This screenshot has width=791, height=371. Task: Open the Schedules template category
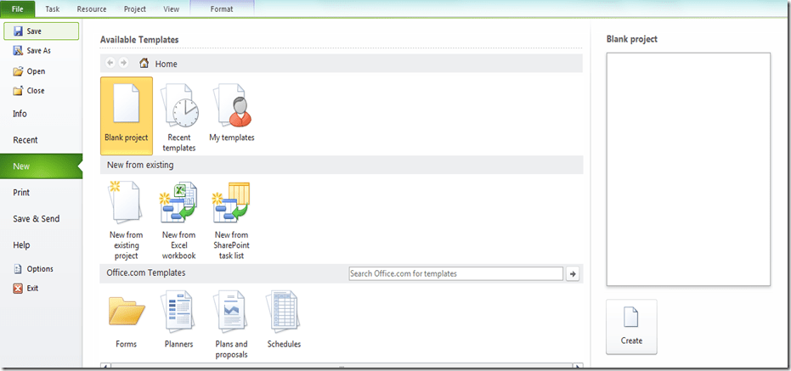click(x=284, y=319)
